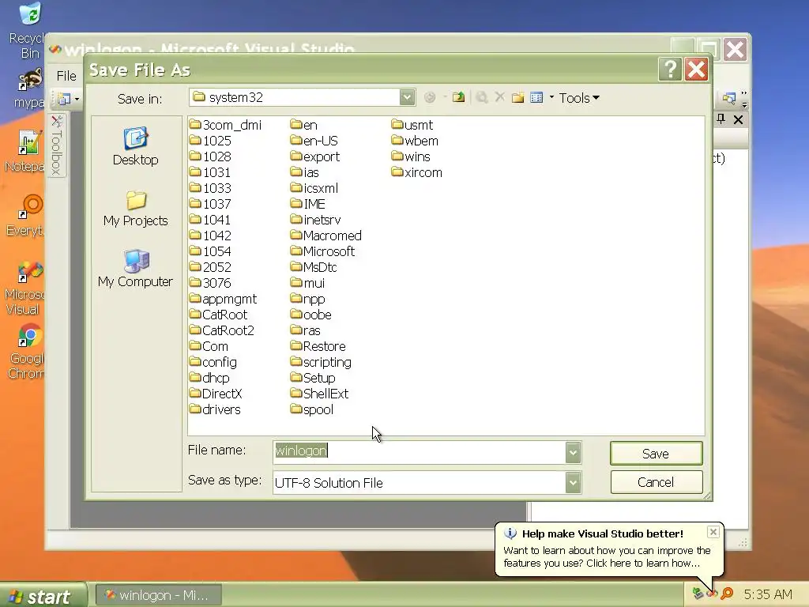Open My Projects location
This screenshot has height=607, width=809.
(x=136, y=209)
